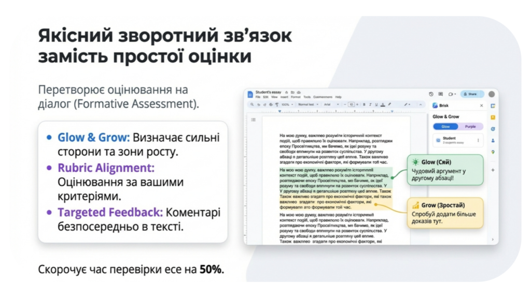The image size is (531, 298).
Task: Open the Help menu
Action: pos(338,97)
